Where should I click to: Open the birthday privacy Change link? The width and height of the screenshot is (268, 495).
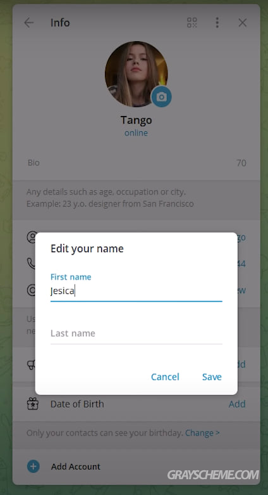point(202,433)
